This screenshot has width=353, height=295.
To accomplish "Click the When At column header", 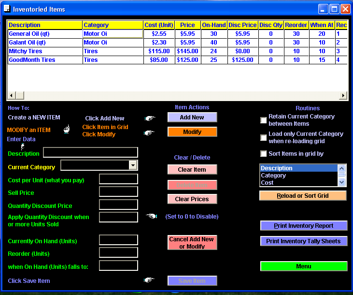I will [x=322, y=25].
